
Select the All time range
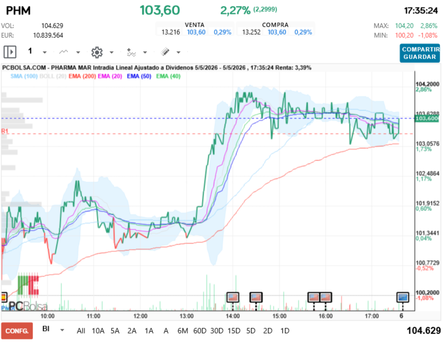(81, 331)
